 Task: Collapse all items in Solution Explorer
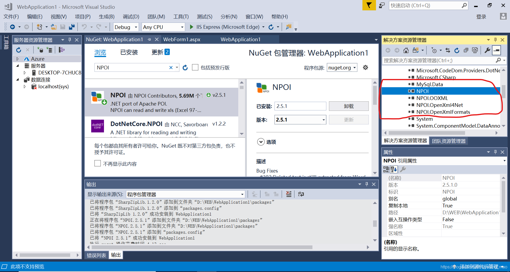point(466,50)
